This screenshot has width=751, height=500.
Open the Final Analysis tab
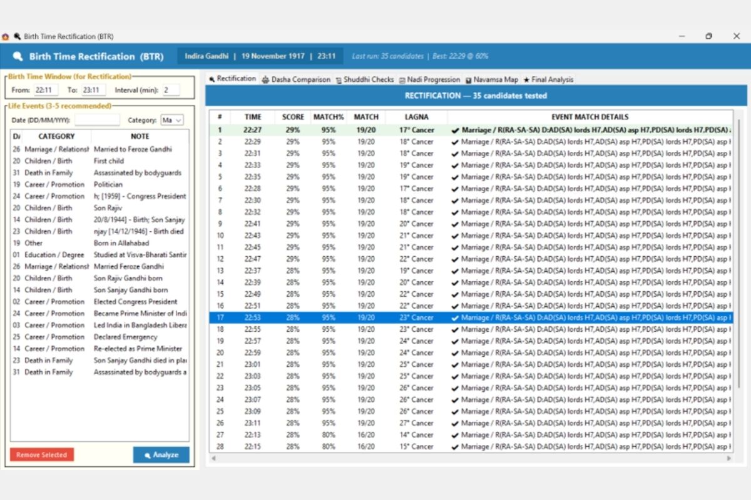[x=548, y=79]
